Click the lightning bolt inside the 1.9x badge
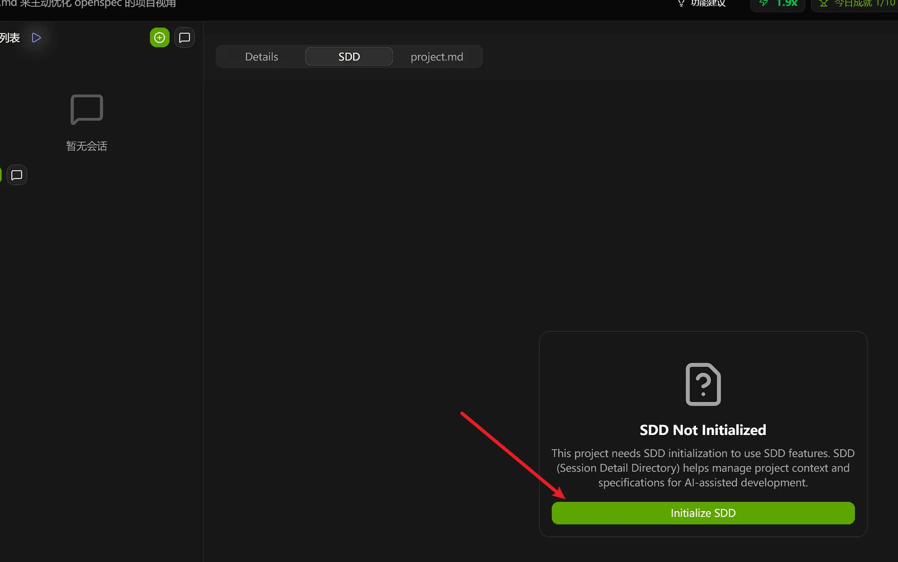898x562 pixels. [764, 3]
